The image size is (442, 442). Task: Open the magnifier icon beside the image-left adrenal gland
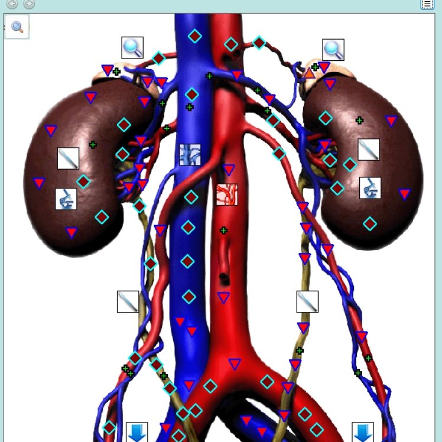(132, 48)
